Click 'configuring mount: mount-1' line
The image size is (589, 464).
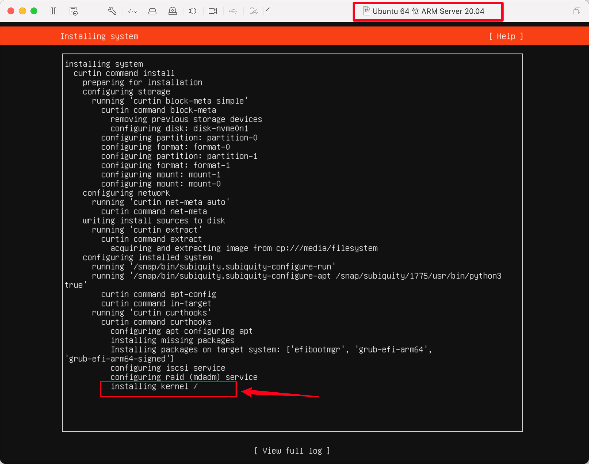pyautogui.click(x=161, y=174)
